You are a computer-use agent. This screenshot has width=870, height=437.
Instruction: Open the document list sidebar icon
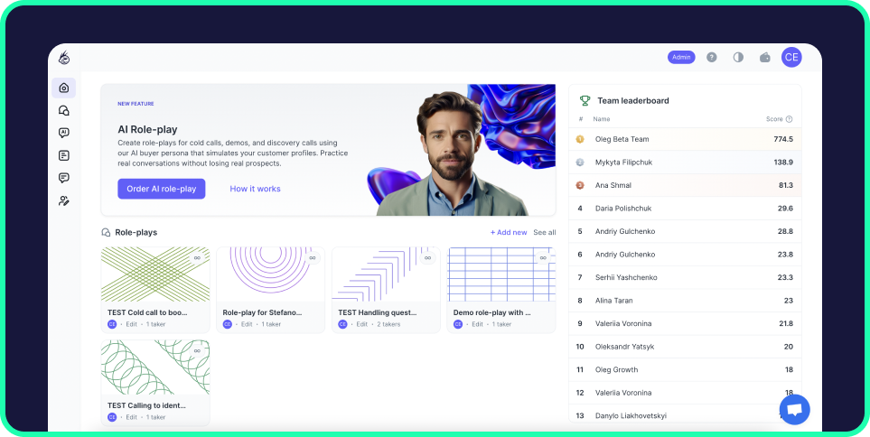64,156
